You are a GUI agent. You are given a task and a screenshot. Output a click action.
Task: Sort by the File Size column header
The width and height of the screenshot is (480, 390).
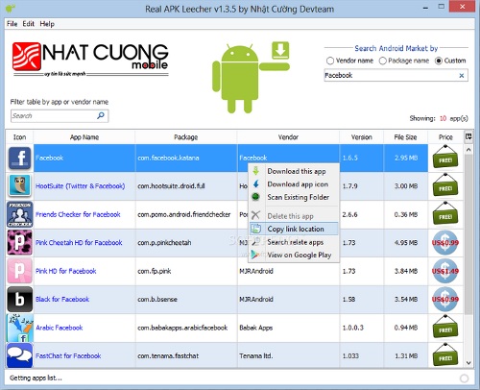(x=405, y=137)
